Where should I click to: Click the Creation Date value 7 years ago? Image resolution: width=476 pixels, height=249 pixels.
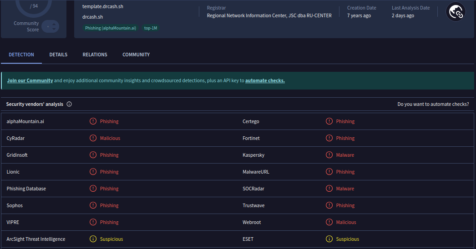click(359, 15)
